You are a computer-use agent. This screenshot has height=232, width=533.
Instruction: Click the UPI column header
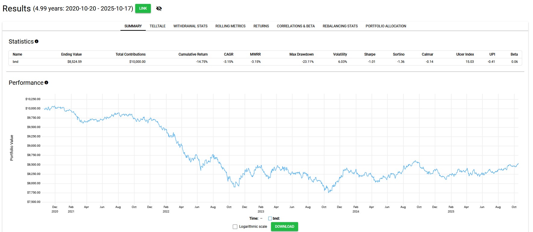(492, 54)
